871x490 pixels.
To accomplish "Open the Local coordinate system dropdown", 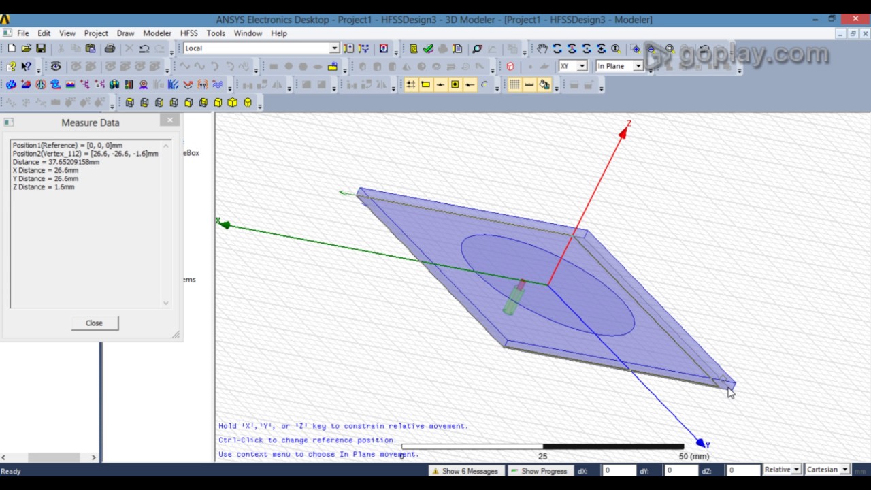I will coord(334,48).
